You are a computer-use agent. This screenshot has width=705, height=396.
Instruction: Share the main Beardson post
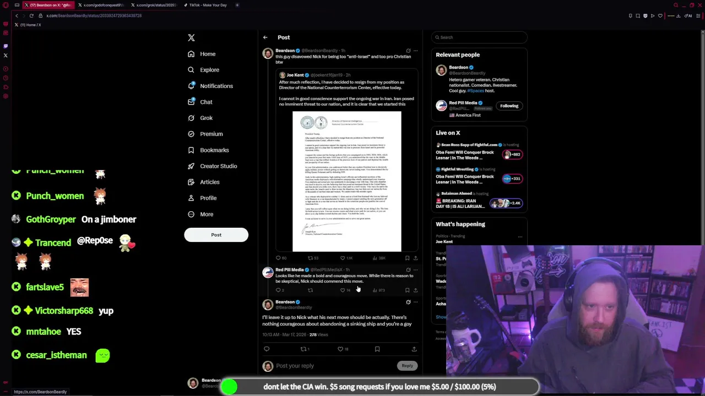coord(414,349)
